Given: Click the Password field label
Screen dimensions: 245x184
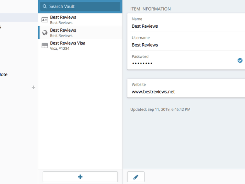Looking at the screenshot, I should point(140,56).
